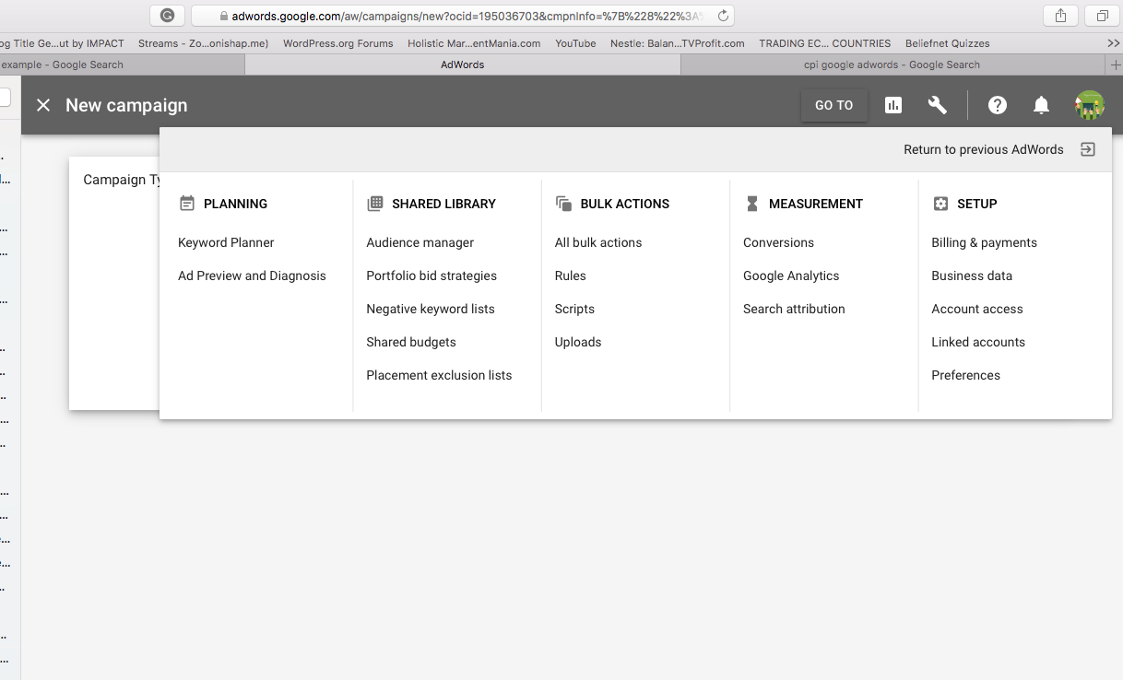Open Ad Preview and Diagnosis

(252, 276)
